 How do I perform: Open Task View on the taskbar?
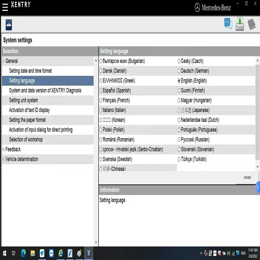tap(14, 253)
